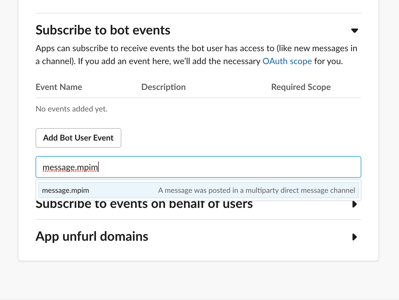Image resolution: width=399 pixels, height=300 pixels.
Task: Click the Description column header
Action: click(163, 87)
